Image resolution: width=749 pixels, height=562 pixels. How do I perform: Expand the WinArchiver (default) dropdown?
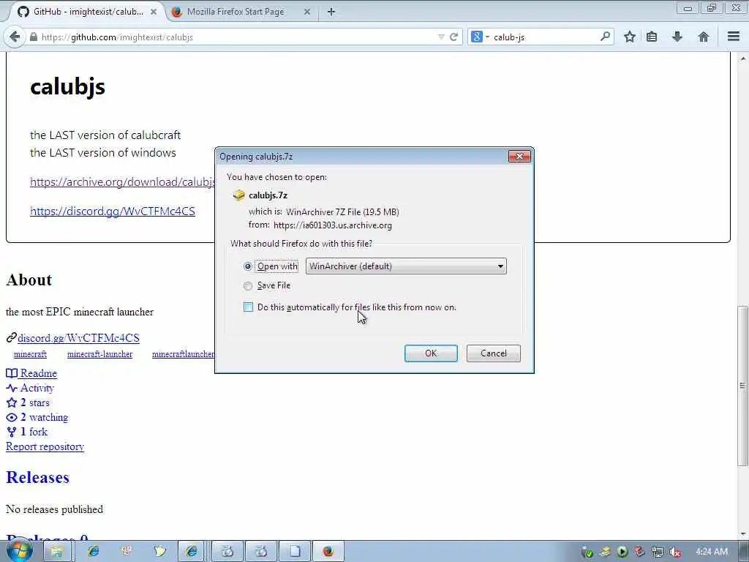(406, 266)
